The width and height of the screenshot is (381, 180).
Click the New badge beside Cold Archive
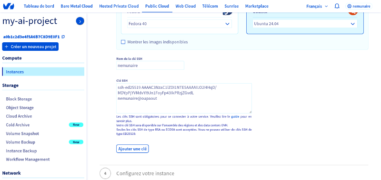[76, 125]
